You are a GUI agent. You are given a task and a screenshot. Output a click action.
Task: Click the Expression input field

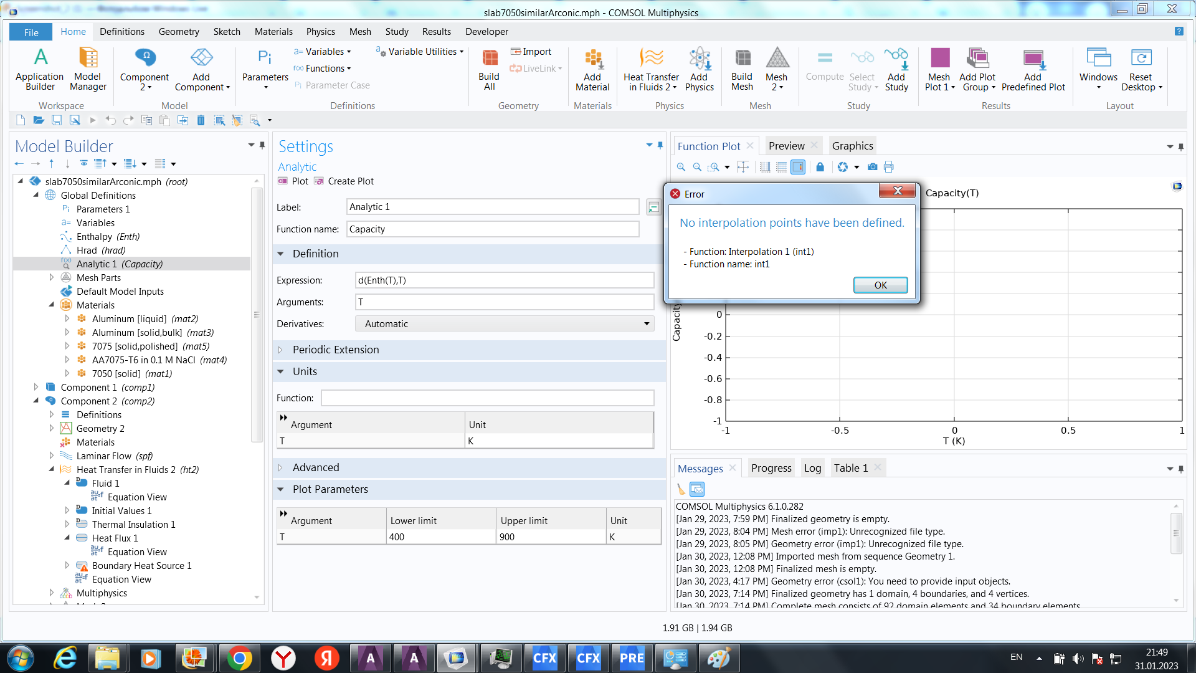[x=504, y=280]
